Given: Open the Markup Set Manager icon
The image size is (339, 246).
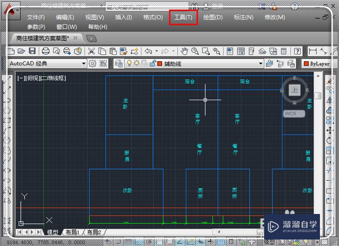Looking at the screenshot, I should [x=273, y=51].
